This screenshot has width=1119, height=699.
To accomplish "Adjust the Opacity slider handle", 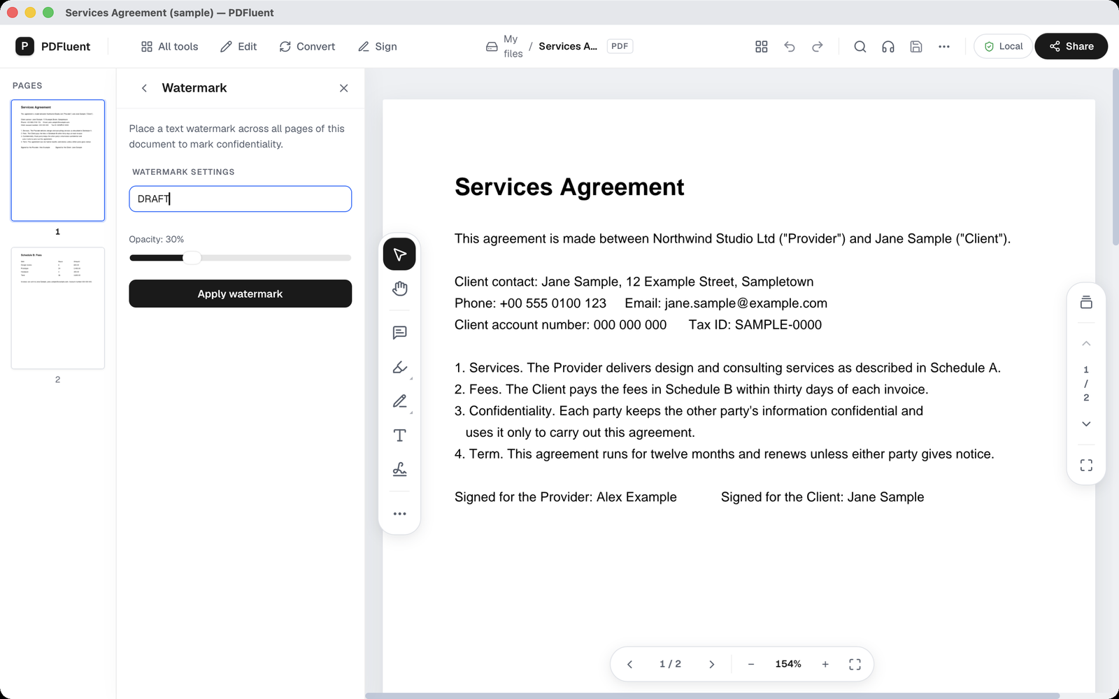I will pos(192,258).
